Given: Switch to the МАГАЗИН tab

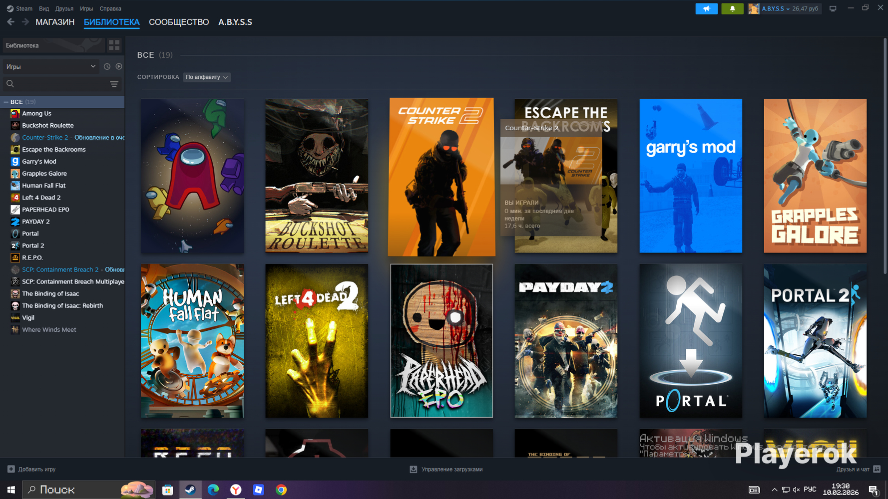Looking at the screenshot, I should [55, 22].
